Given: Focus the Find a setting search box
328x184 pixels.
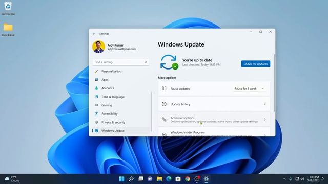Looking at the screenshot, I should 121,62.
